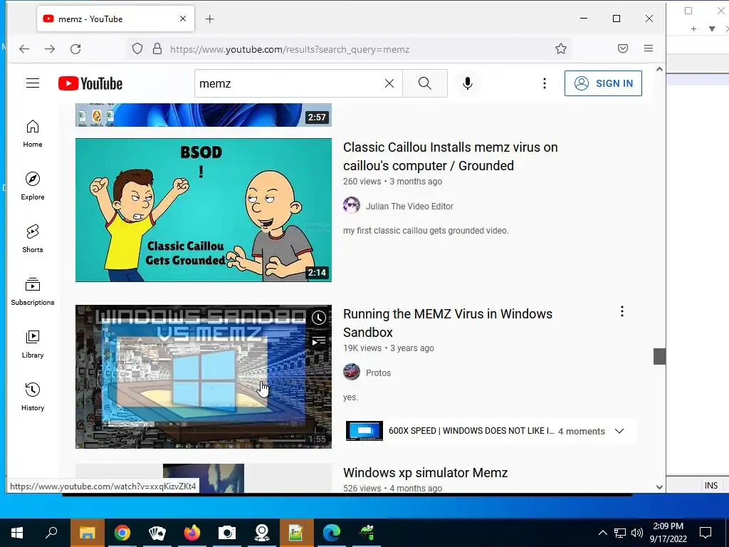Visit Julian The Video Editor channel
The width and height of the screenshot is (729, 547).
(409, 206)
